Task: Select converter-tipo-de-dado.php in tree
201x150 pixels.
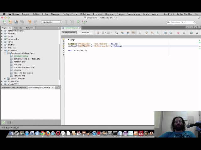Action: click(x=27, y=59)
